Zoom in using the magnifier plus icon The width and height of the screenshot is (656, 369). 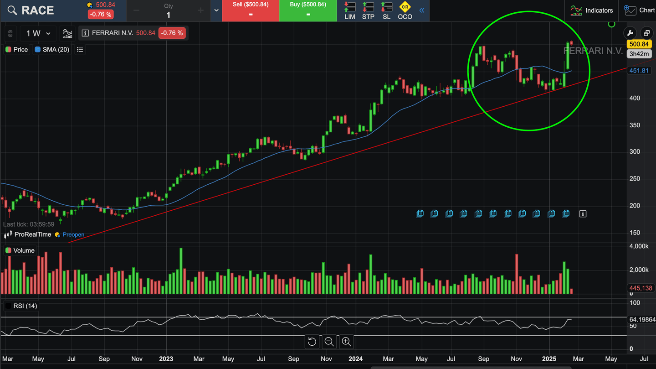(x=346, y=342)
